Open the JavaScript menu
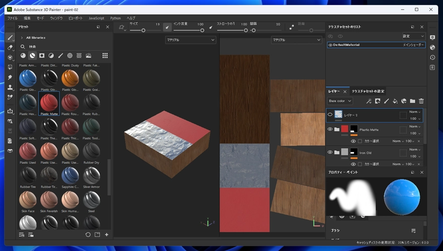 point(96,18)
